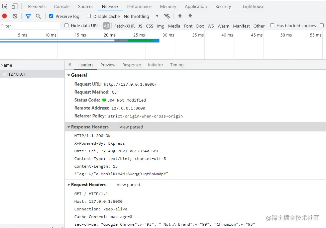The image size is (326, 228).
Task: Switch to the Timing detail tab
Action: click(177, 65)
